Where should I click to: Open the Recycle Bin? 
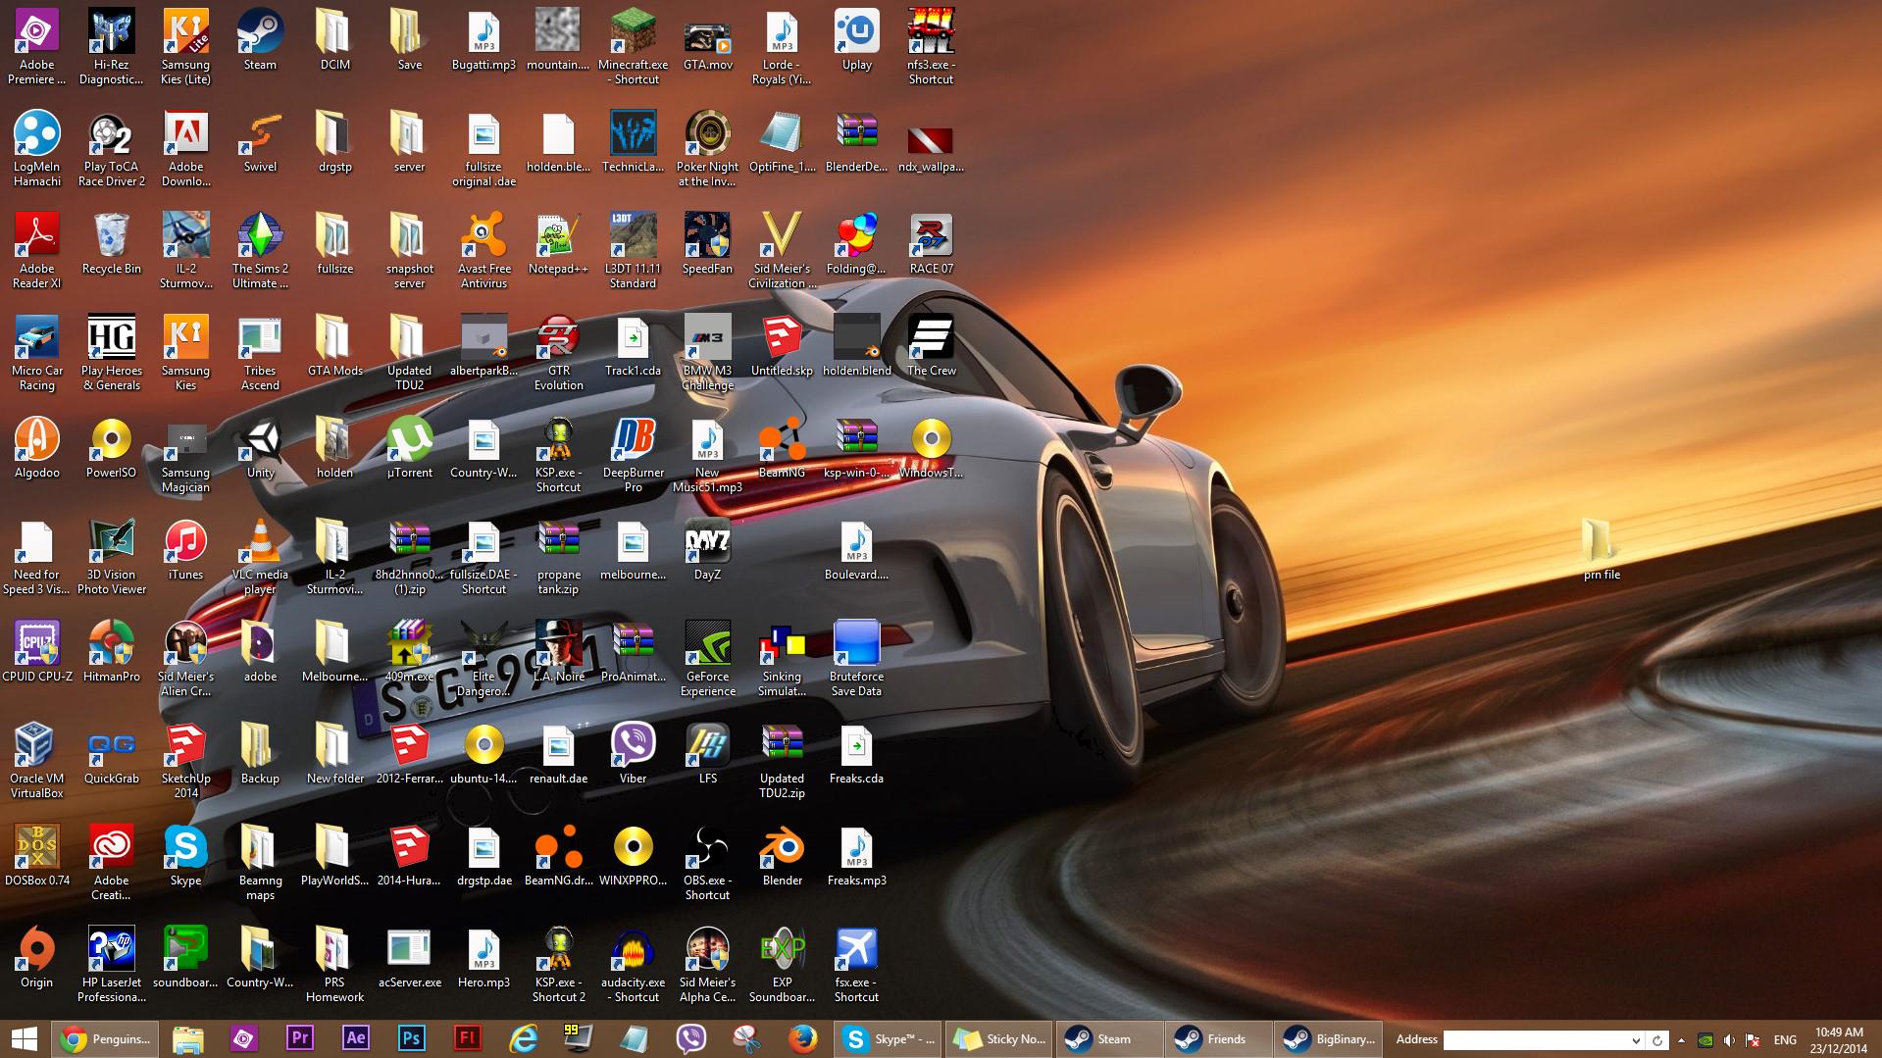tap(111, 245)
